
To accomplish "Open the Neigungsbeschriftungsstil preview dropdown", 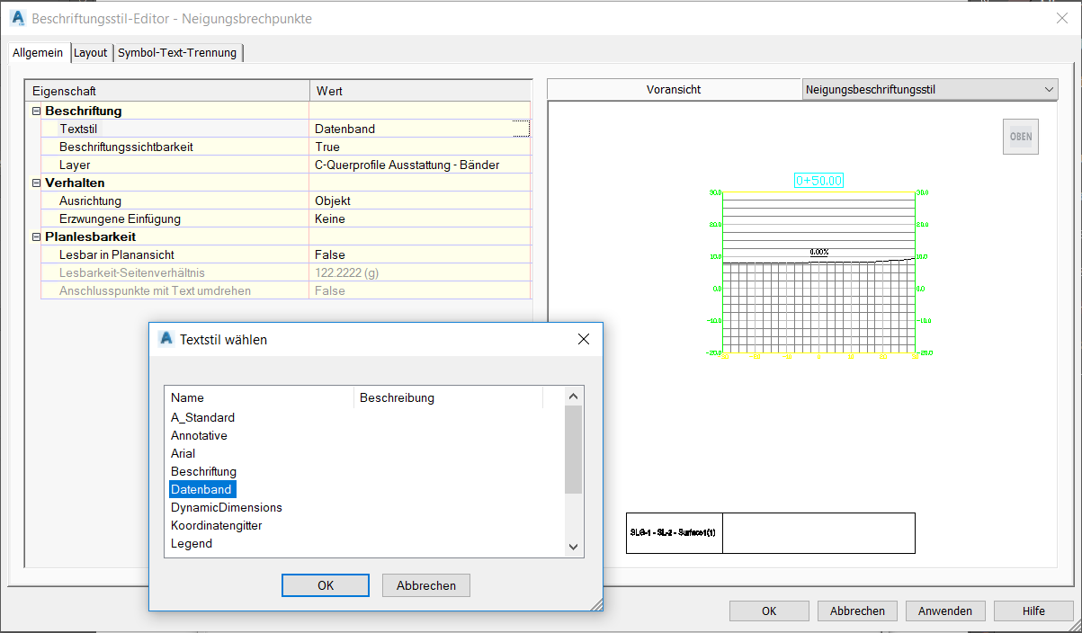I will (1049, 89).
